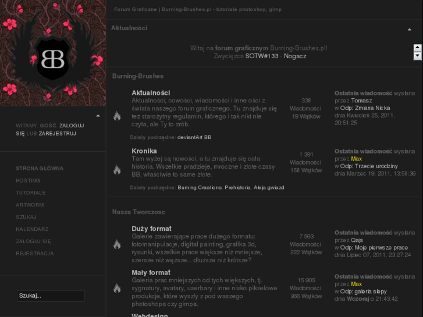Open the Duży format board title
Screen dimensions: 423x317
click(x=151, y=229)
